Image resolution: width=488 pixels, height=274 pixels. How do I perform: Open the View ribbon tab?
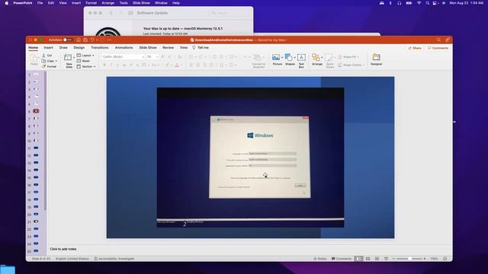click(x=184, y=47)
